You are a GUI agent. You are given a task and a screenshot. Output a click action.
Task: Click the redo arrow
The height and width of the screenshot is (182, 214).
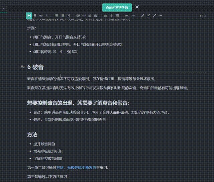pyautogui.click(x=133, y=16)
